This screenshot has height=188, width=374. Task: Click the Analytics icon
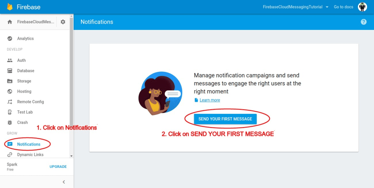(10, 39)
